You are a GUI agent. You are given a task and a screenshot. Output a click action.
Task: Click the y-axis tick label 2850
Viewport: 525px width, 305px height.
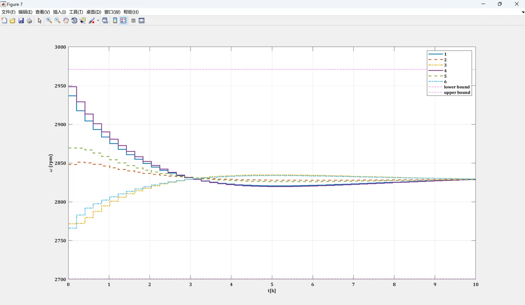(60, 163)
